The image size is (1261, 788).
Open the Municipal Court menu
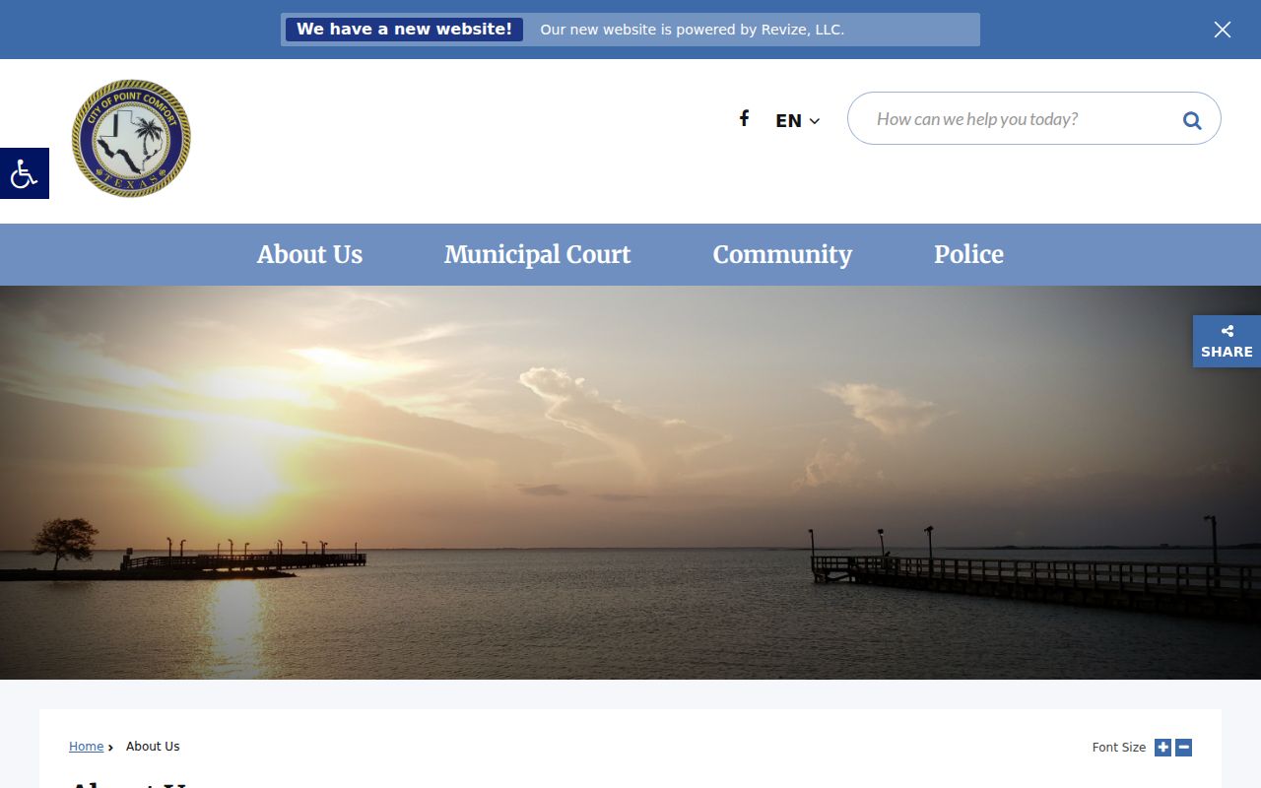pyautogui.click(x=537, y=254)
